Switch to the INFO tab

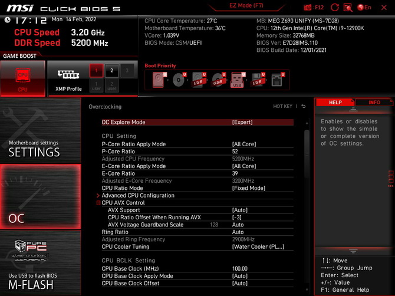[374, 102]
